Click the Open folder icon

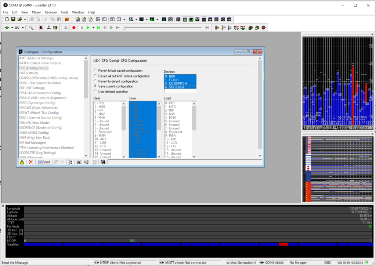[20, 19]
